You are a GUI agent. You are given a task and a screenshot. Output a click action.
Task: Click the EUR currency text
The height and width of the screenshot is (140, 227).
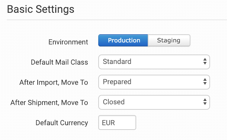pos(108,123)
